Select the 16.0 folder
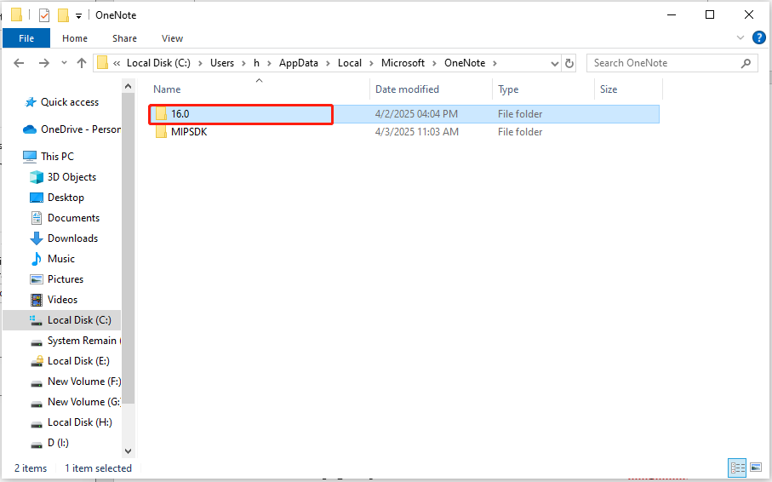This screenshot has width=772, height=482. coord(403,114)
